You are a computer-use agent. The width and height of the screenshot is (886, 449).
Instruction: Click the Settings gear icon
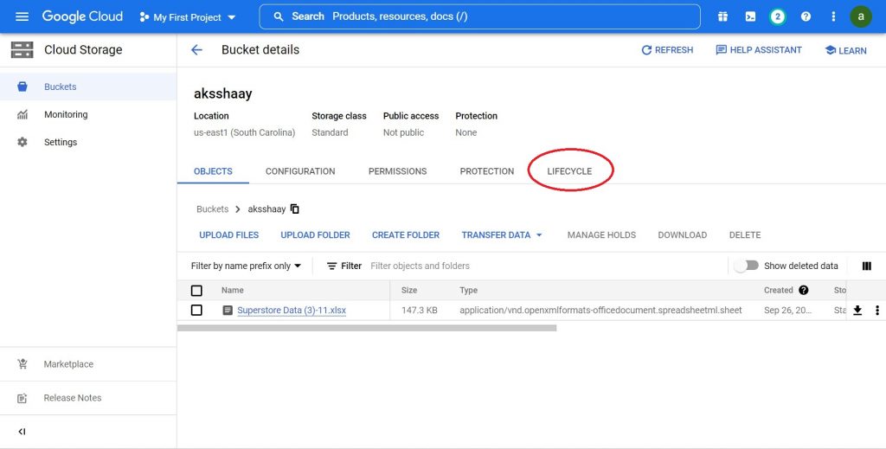pos(22,143)
